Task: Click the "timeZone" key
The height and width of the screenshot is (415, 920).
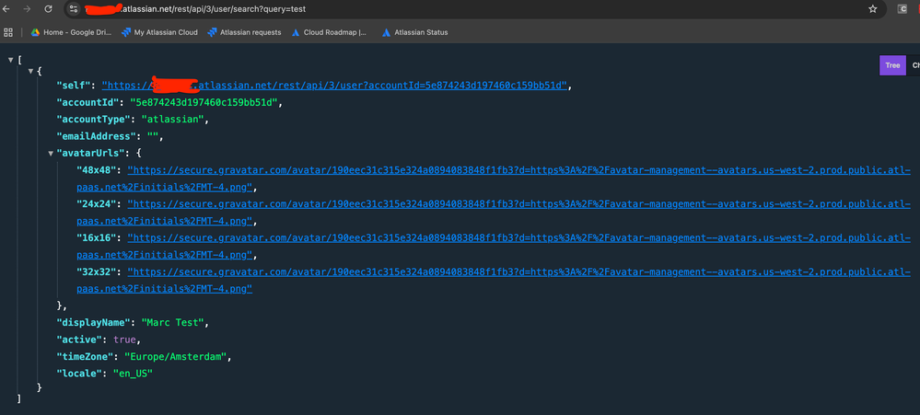Action: pyautogui.click(x=87, y=357)
